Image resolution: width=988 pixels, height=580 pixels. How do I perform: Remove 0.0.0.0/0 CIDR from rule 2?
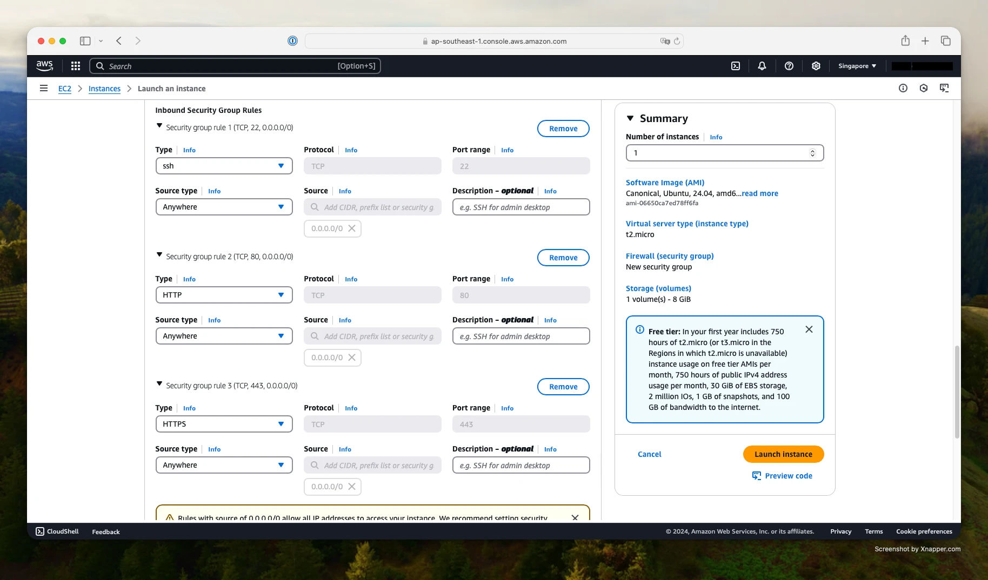tap(352, 358)
